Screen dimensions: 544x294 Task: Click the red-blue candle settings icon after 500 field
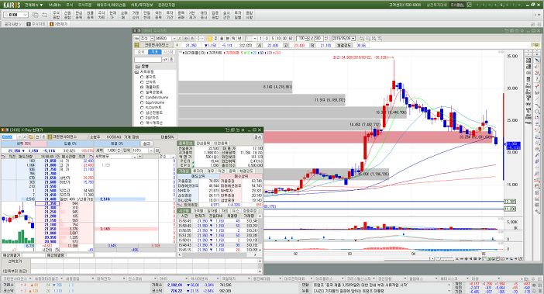(x=327, y=39)
